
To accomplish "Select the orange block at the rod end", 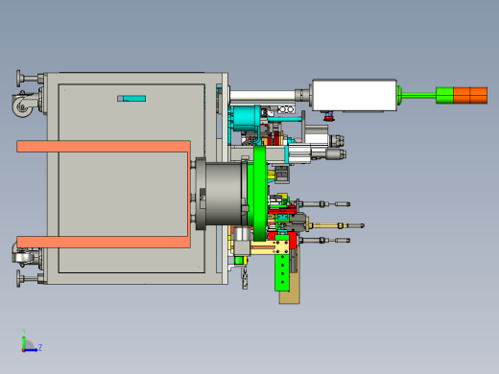I will [470, 95].
